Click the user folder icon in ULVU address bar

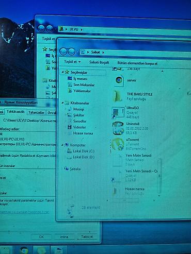pyautogui.click(x=61, y=29)
